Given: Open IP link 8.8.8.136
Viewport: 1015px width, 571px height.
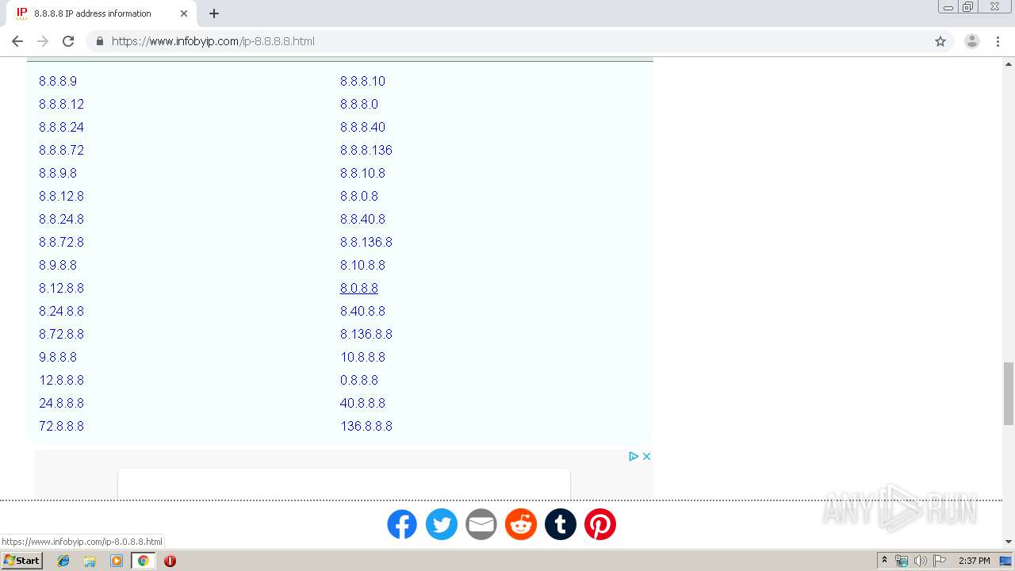Looking at the screenshot, I should click(366, 150).
